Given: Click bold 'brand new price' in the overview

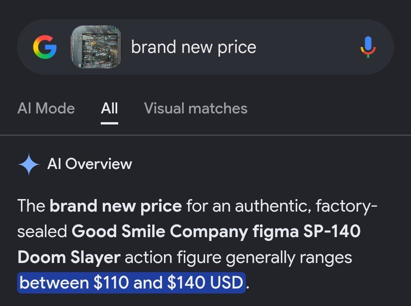Looking at the screenshot, I should [116, 206].
